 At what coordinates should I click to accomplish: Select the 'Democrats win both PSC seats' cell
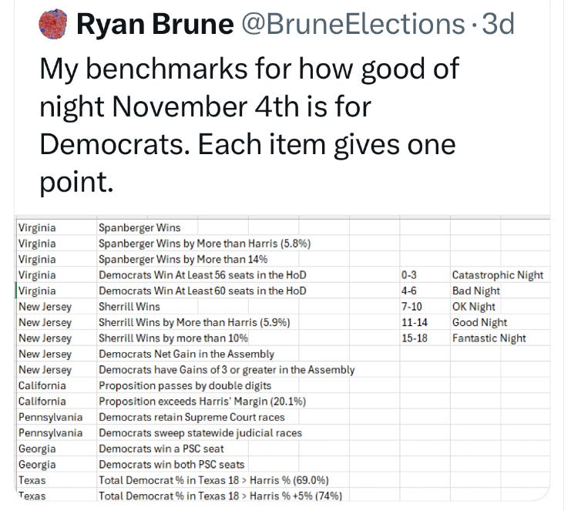[x=171, y=465]
